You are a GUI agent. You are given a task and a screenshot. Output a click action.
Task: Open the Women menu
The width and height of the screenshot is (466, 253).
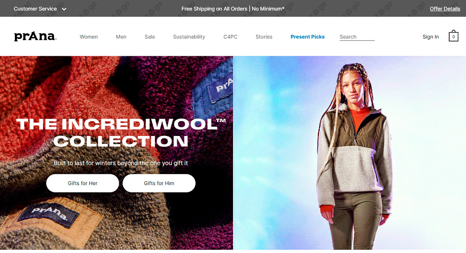88,37
